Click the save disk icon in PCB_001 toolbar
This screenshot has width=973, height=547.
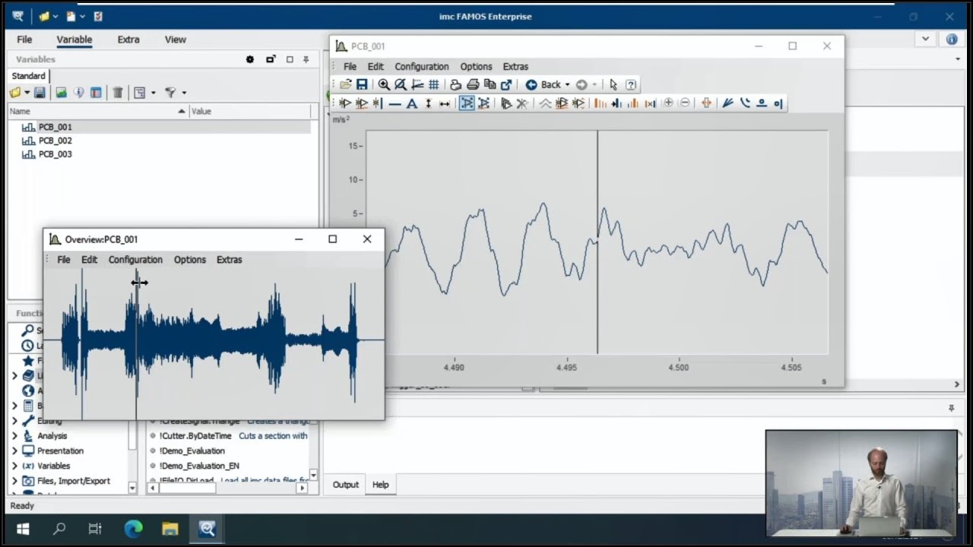[x=362, y=84]
